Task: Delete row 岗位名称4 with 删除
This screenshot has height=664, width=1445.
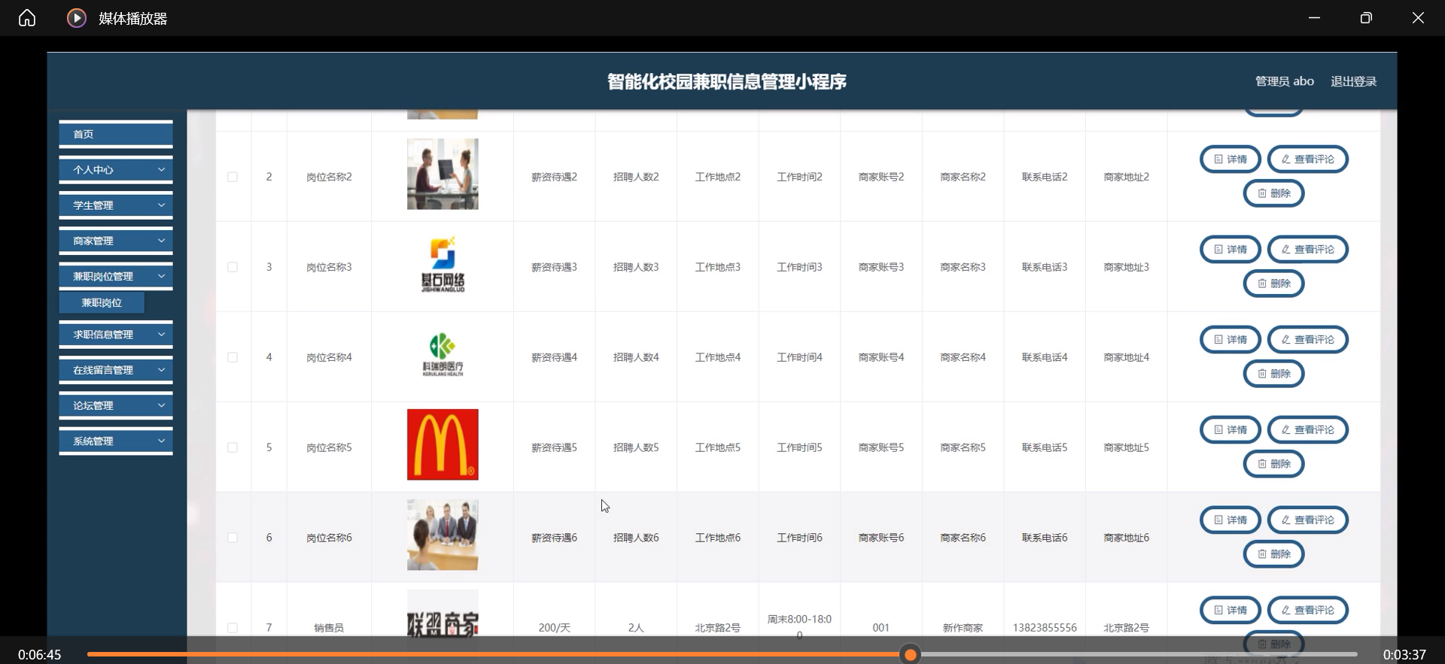Action: (x=1273, y=374)
